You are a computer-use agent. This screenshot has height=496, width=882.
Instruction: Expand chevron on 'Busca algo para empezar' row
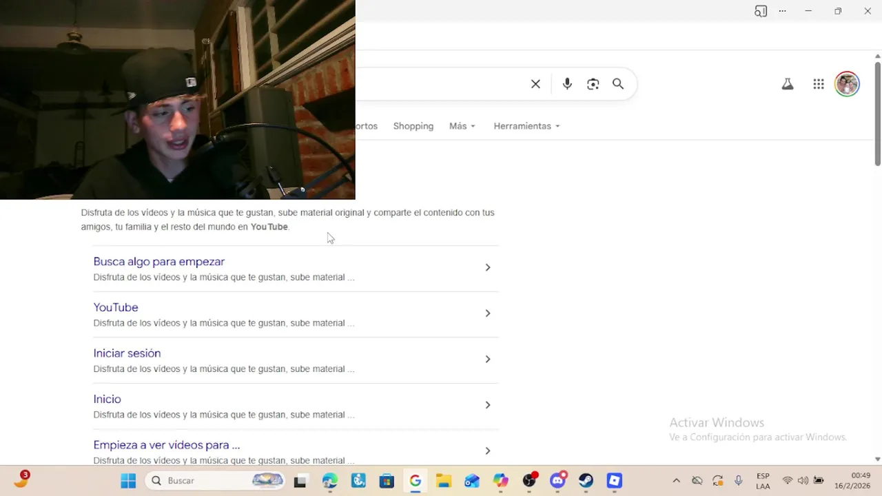tap(488, 267)
